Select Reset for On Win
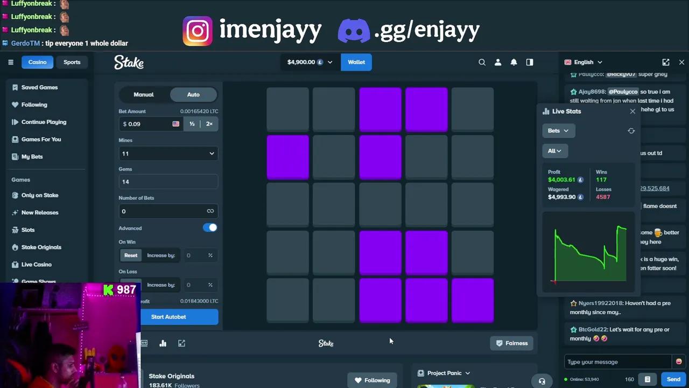The width and height of the screenshot is (689, 388). (131, 255)
